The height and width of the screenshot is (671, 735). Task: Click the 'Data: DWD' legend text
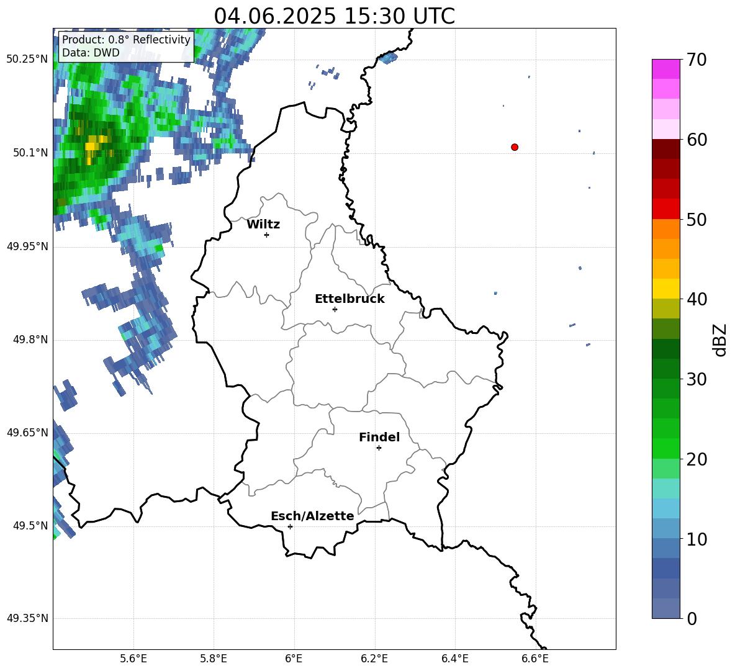91,53
